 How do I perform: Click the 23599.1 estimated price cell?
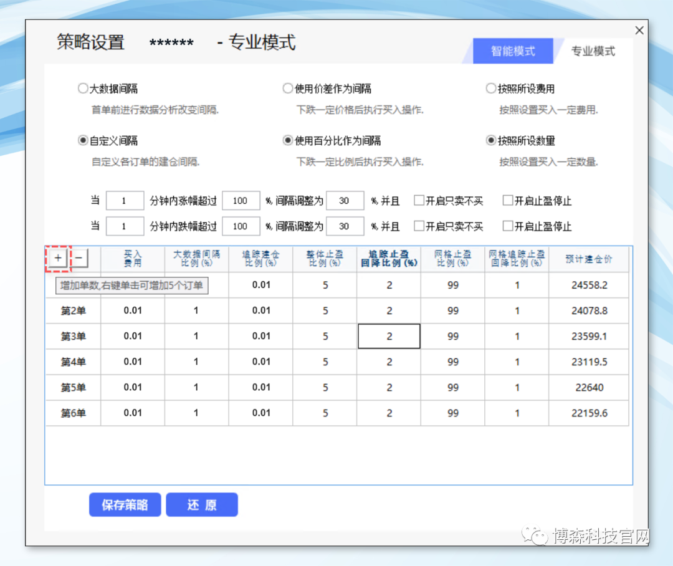point(589,336)
